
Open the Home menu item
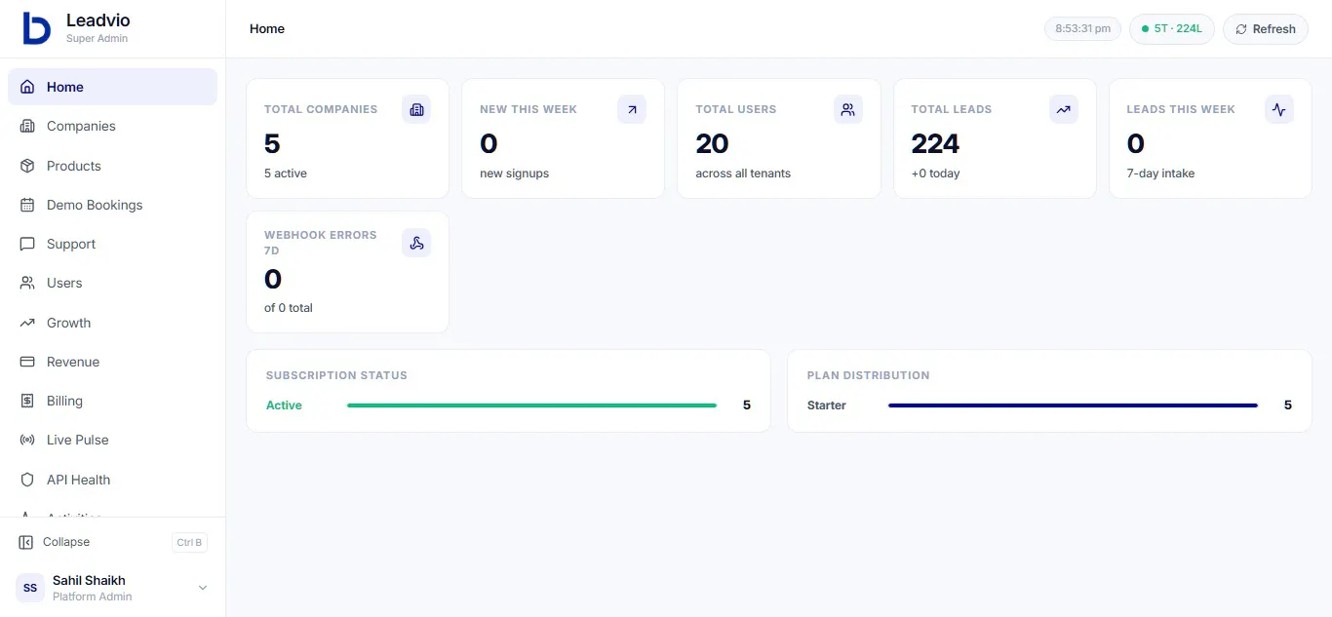point(112,87)
